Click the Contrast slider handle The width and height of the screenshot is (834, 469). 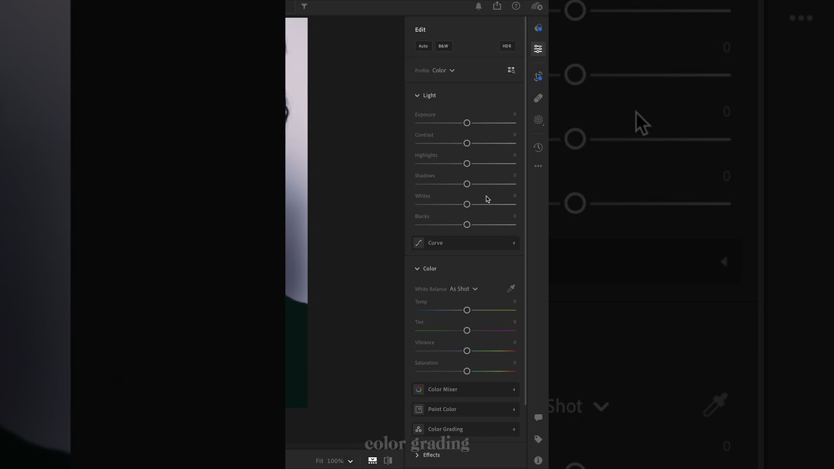[x=467, y=143]
